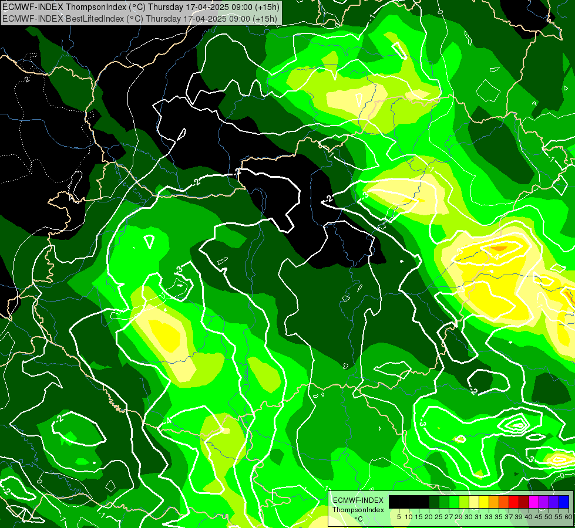The image size is (575, 528).
Task: Click the legend value 27
Action: click(x=449, y=517)
